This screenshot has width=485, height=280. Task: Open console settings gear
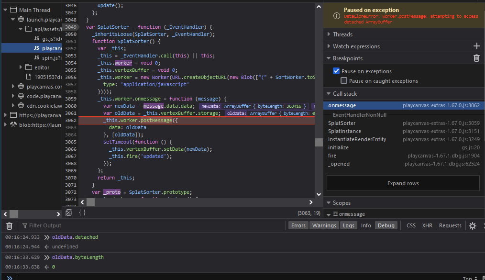[472, 226]
